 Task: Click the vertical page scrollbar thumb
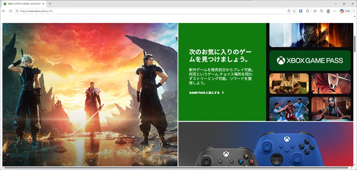click(355, 44)
